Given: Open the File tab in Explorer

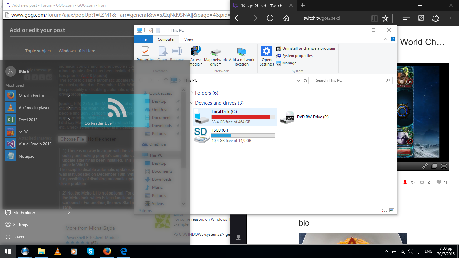Looking at the screenshot, I should (x=143, y=39).
